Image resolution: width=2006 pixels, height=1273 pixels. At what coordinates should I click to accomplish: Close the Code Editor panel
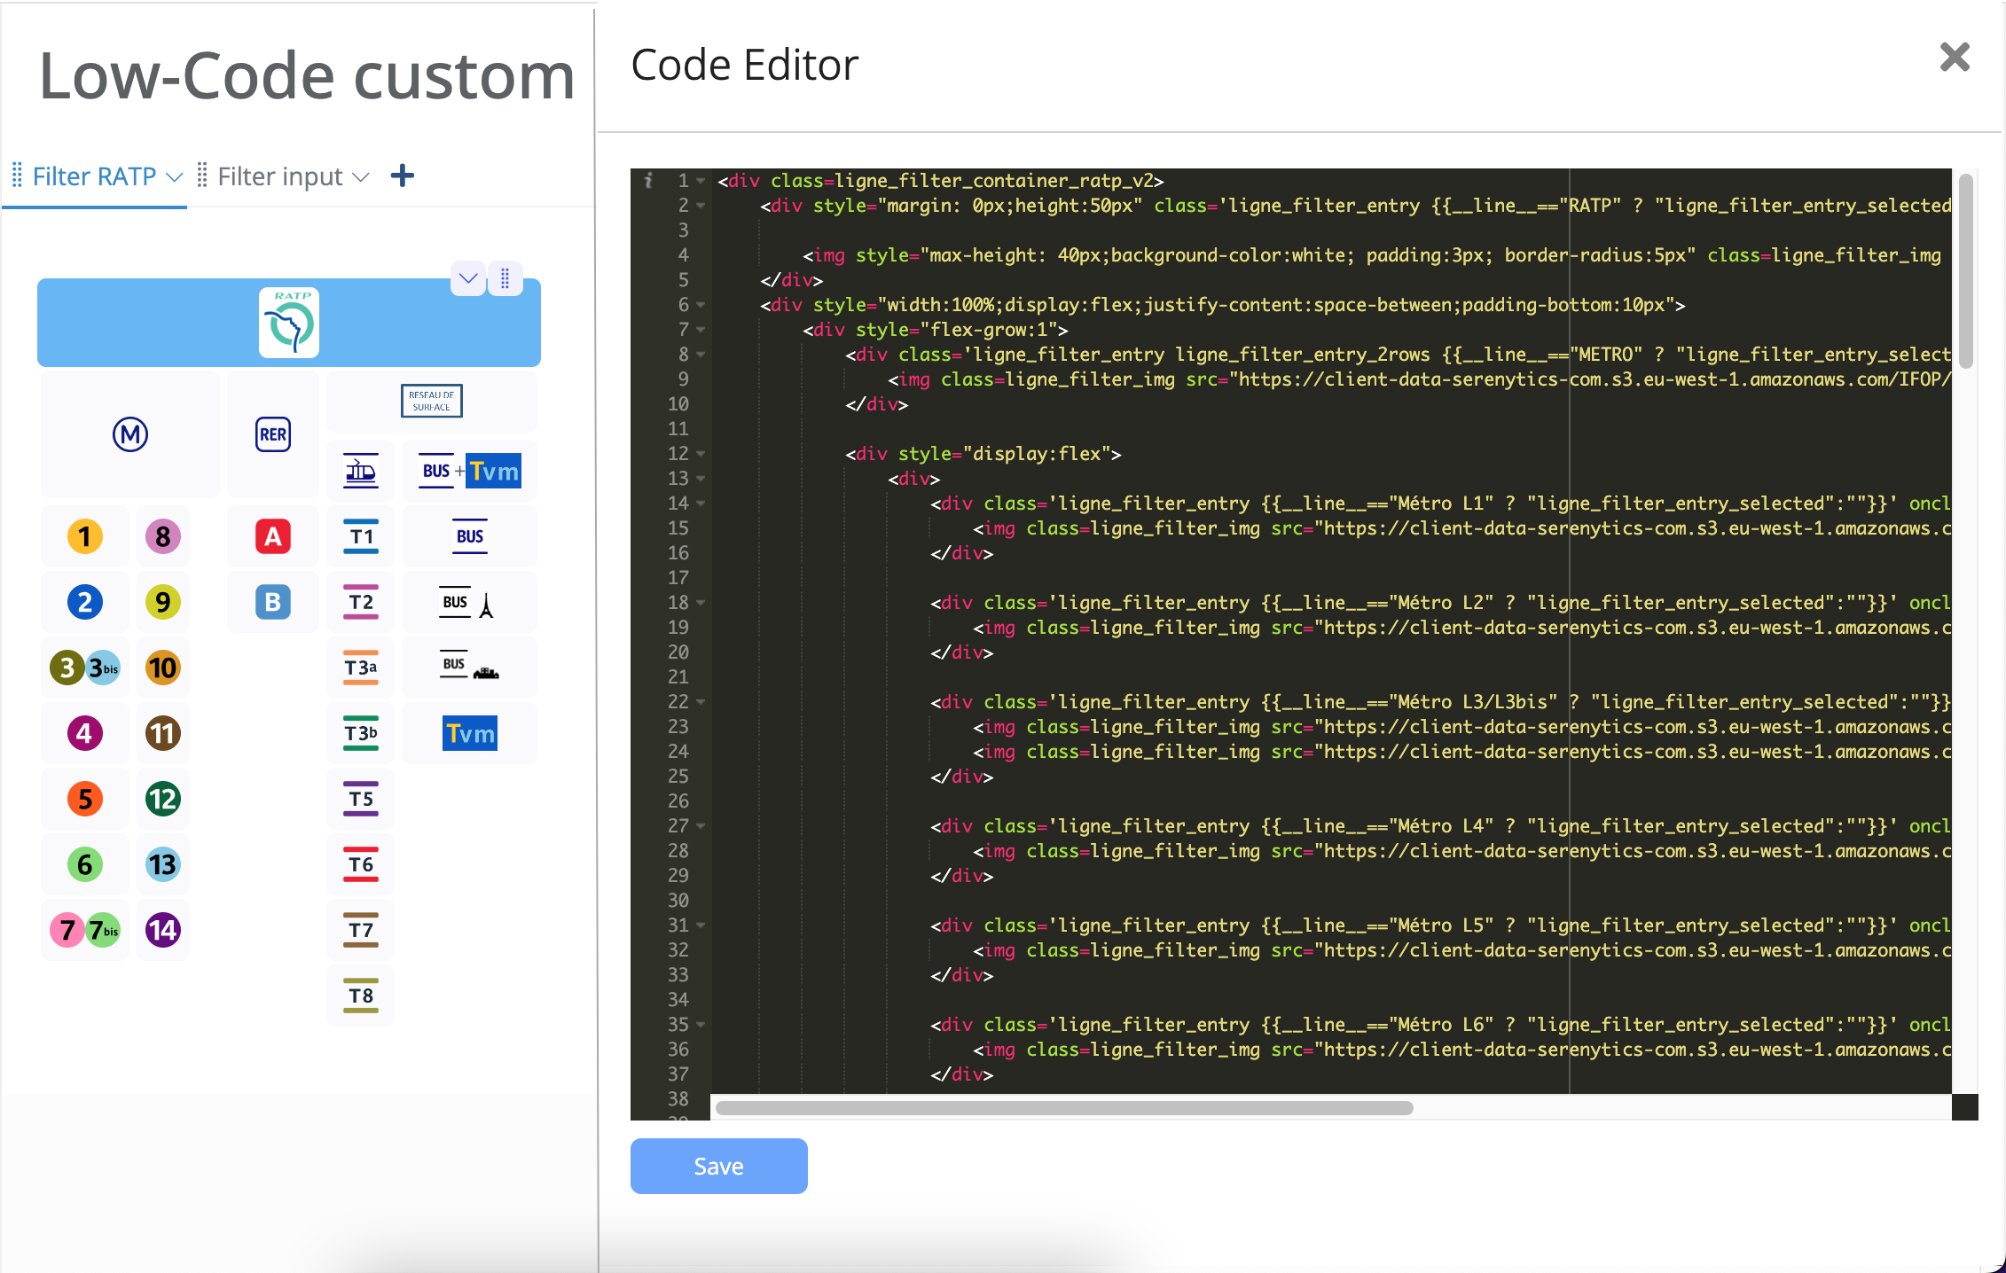(1955, 57)
